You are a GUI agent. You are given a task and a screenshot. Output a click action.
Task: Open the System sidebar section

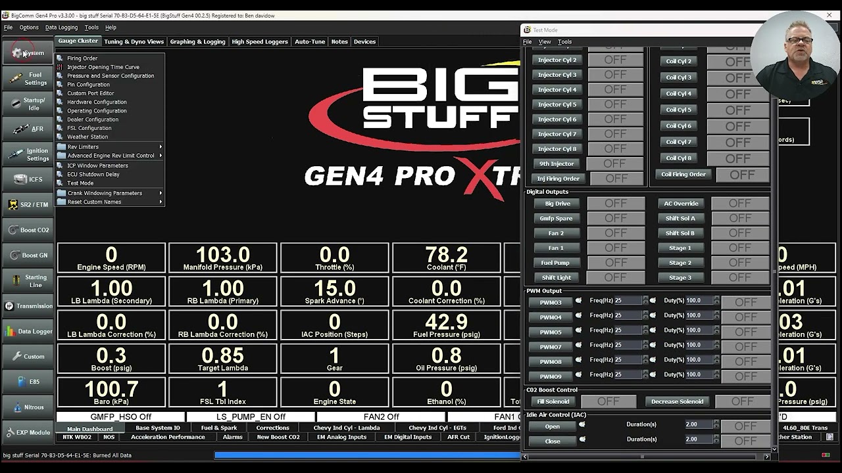(x=28, y=53)
